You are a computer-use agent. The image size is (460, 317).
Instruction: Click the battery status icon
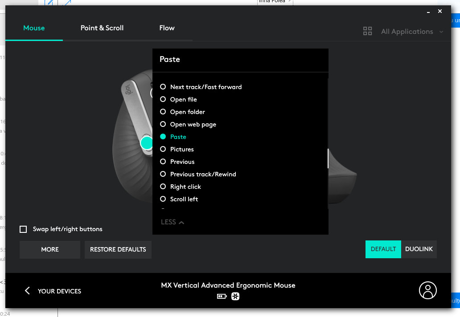[x=222, y=297]
